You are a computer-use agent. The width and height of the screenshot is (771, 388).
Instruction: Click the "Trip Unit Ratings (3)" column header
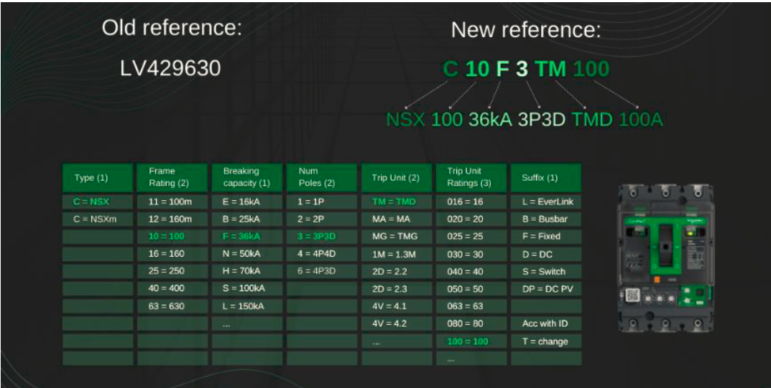(x=471, y=178)
